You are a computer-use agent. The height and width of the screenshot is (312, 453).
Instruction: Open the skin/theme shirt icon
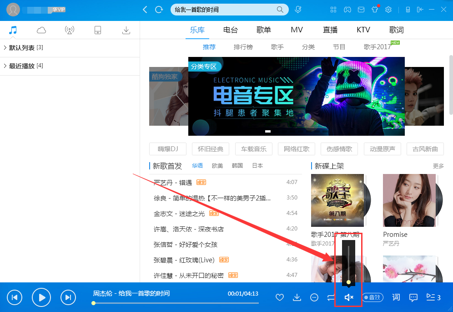point(374,9)
